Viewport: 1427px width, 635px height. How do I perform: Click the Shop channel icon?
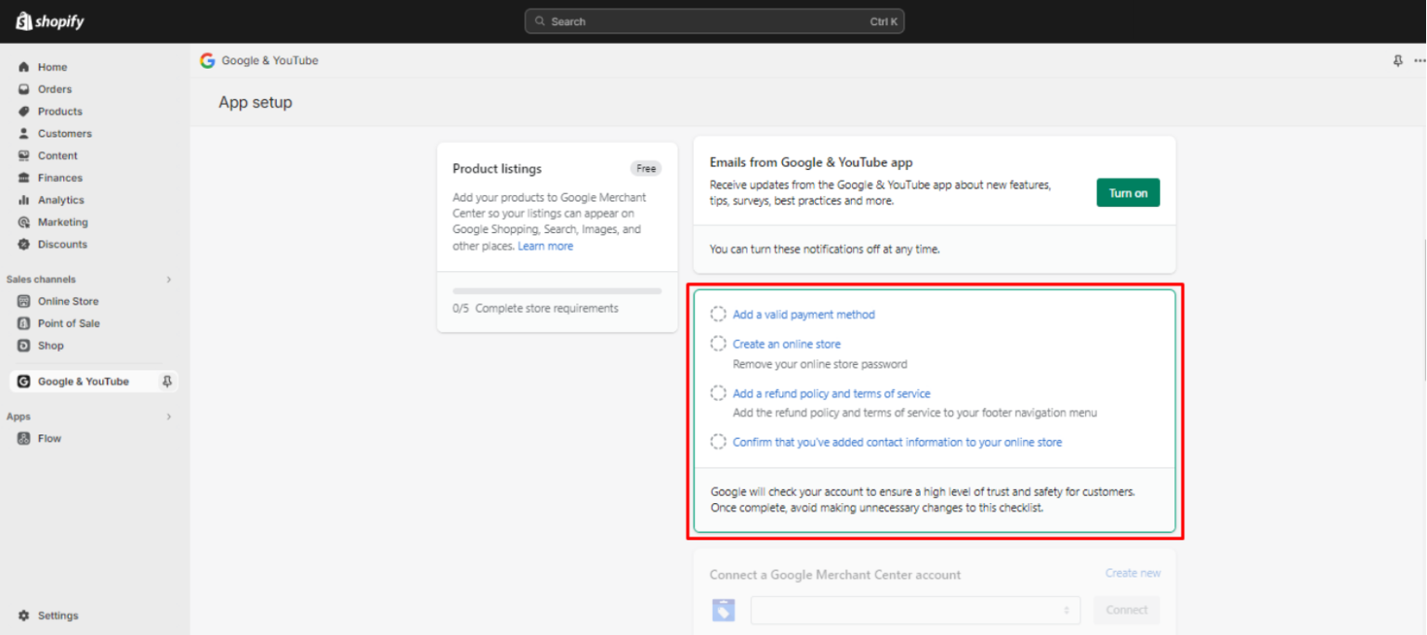pyautogui.click(x=24, y=346)
